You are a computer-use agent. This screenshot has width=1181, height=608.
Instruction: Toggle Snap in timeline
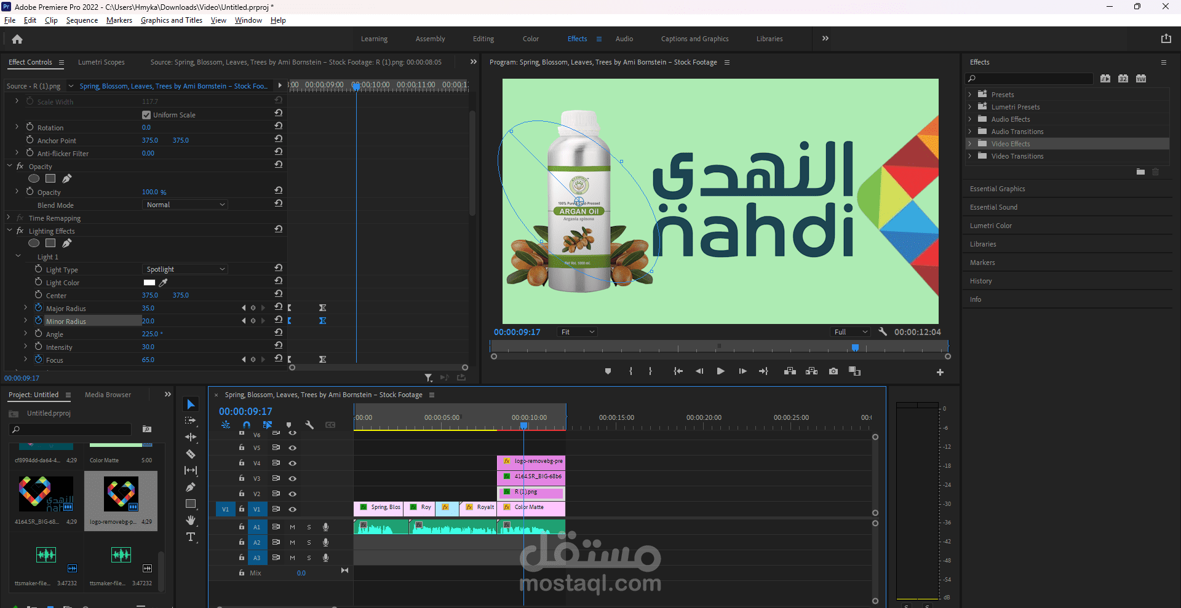pyautogui.click(x=247, y=425)
